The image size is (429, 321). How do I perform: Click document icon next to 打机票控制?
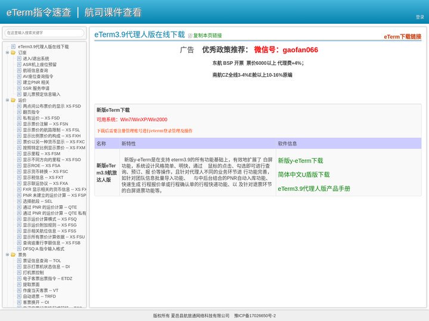coord(19,272)
